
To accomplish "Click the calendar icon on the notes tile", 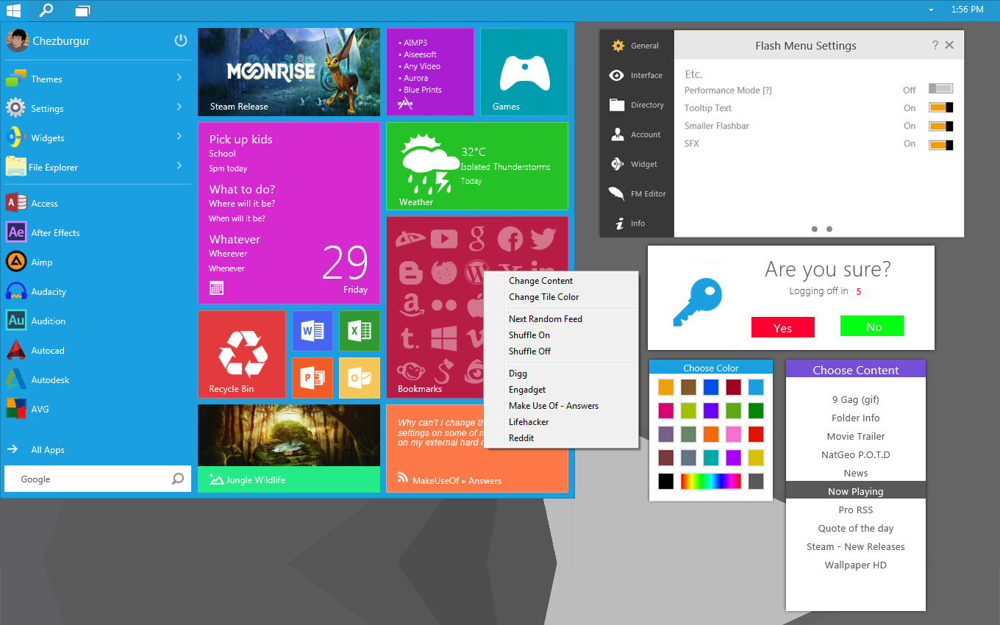I will click(x=216, y=289).
